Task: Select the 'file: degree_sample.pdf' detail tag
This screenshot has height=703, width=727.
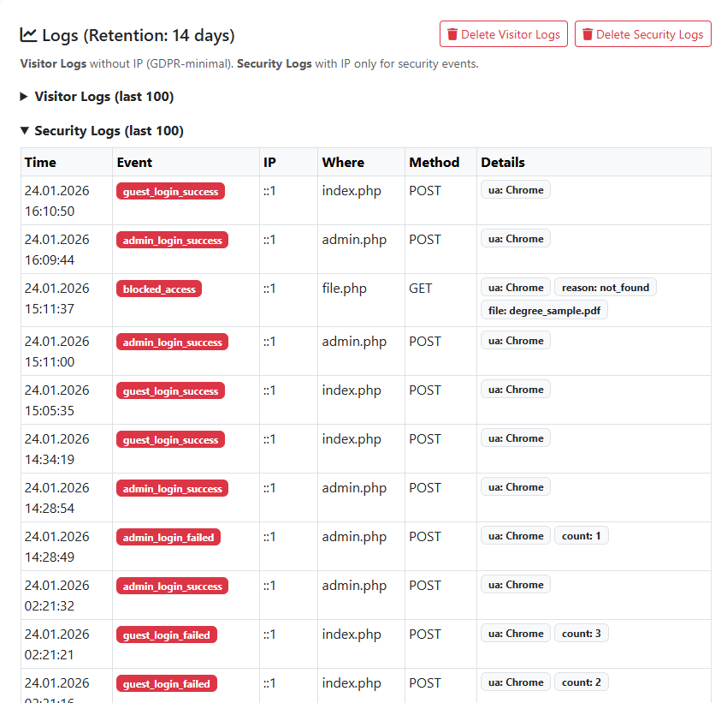Action: 544,311
